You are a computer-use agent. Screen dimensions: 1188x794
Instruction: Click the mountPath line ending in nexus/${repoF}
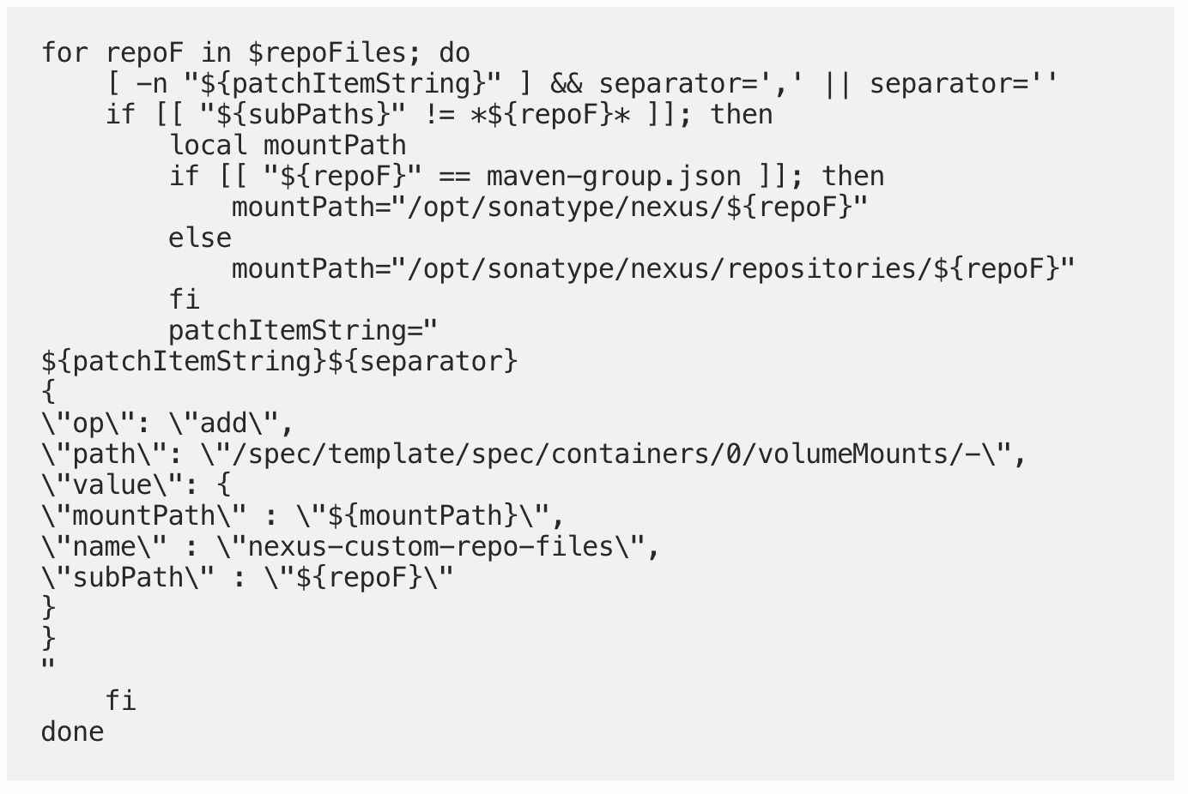pos(549,208)
